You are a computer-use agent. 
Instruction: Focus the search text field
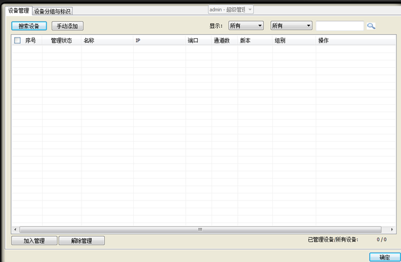(x=340, y=26)
